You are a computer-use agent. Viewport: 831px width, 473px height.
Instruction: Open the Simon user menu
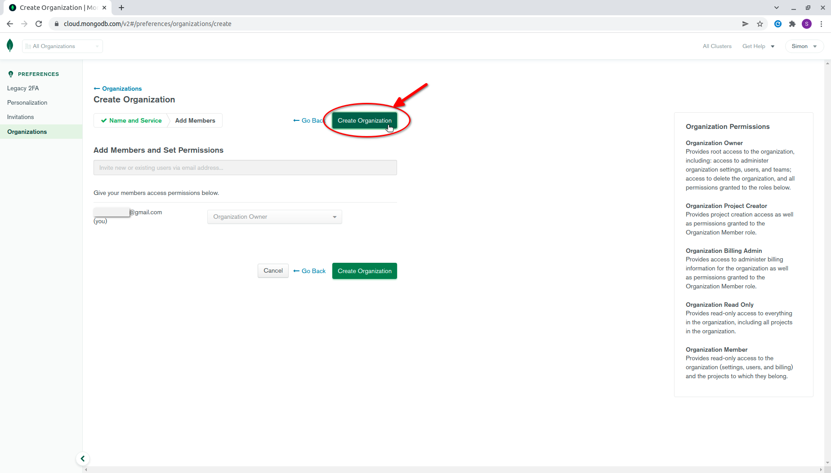[x=804, y=46]
